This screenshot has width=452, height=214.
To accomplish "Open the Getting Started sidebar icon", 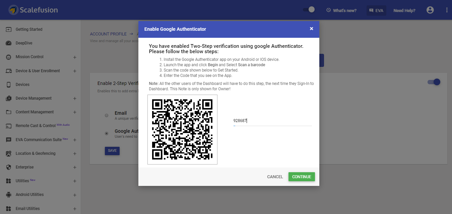I will coord(9,29).
